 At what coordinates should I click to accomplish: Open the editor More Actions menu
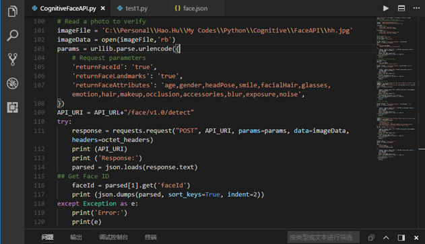coord(416,8)
